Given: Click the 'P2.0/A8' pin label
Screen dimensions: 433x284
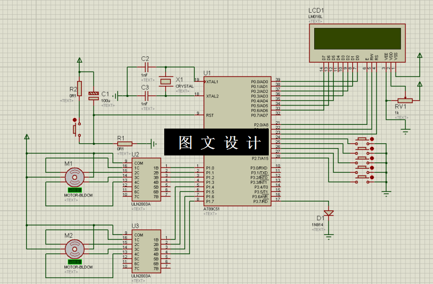Looking at the screenshot, I should [x=261, y=125].
